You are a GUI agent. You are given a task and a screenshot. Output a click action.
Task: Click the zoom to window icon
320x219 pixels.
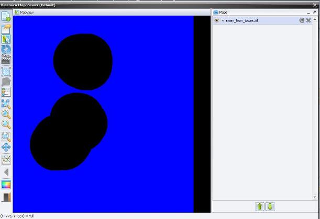click(x=6, y=136)
